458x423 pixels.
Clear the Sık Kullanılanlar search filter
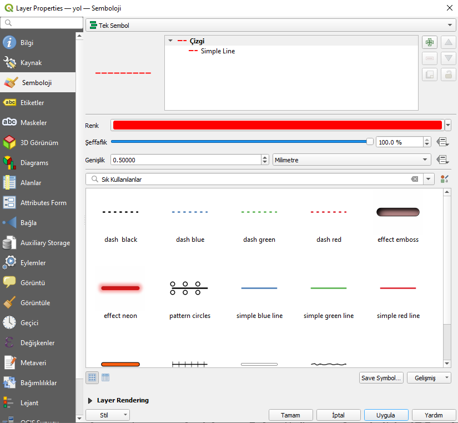pos(415,179)
